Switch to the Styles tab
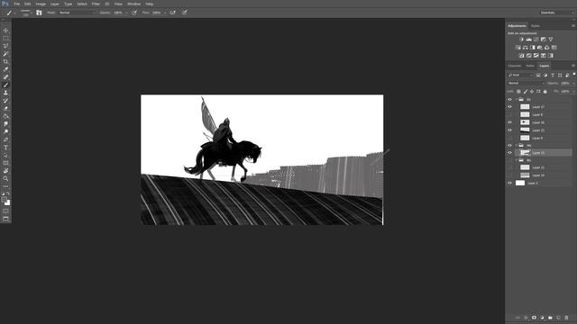 coord(536,26)
